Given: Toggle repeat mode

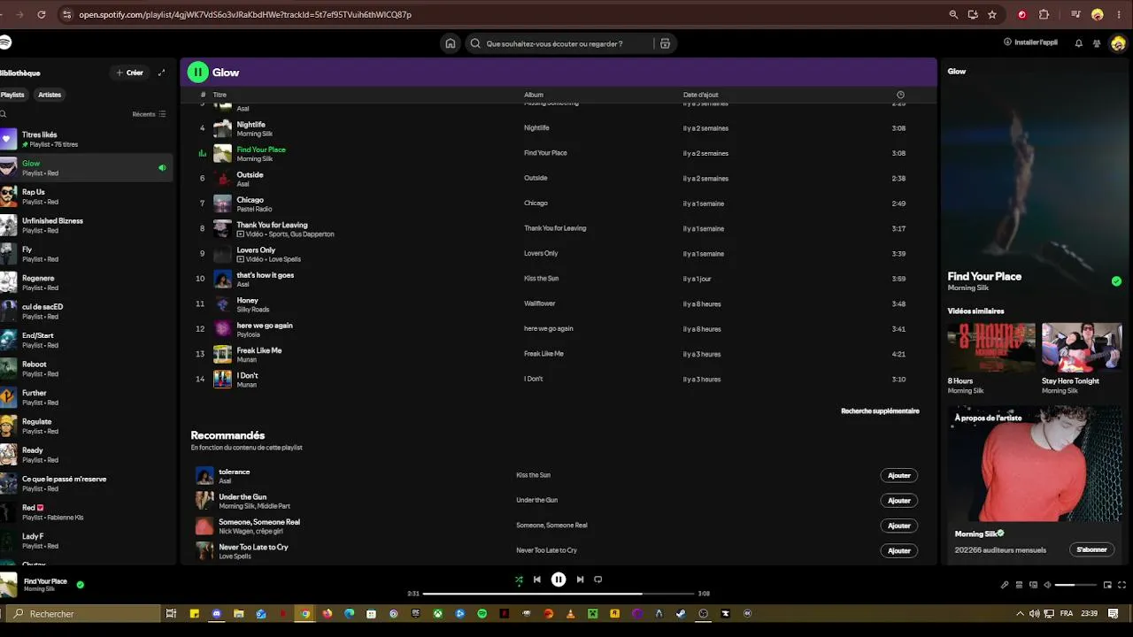Looking at the screenshot, I should point(597,579).
